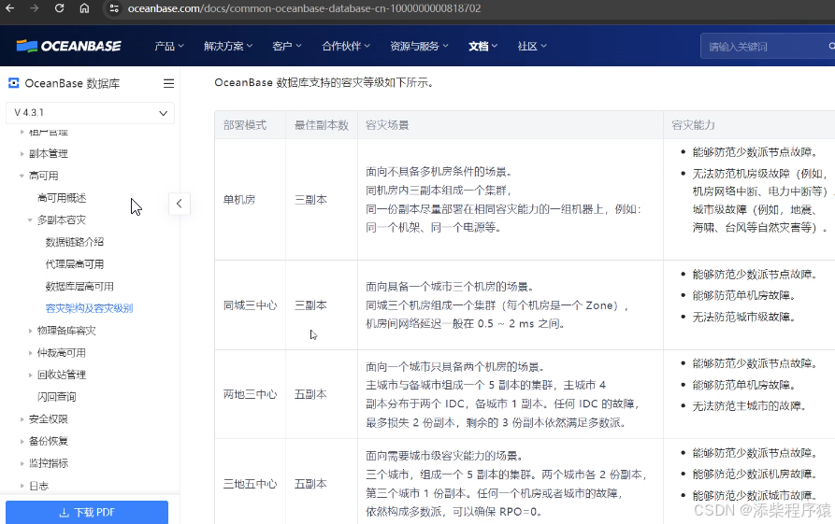Image resolution: width=835 pixels, height=524 pixels.
Task: Open 闪回查询 page
Action: click(56, 397)
